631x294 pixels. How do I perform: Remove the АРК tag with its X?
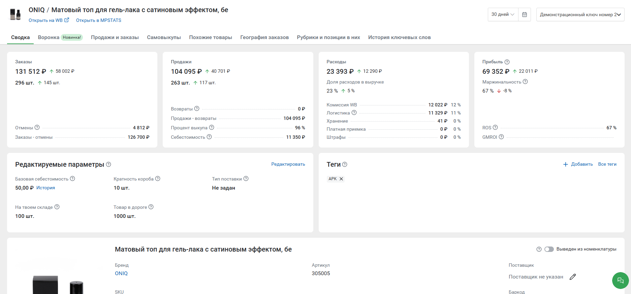(341, 179)
